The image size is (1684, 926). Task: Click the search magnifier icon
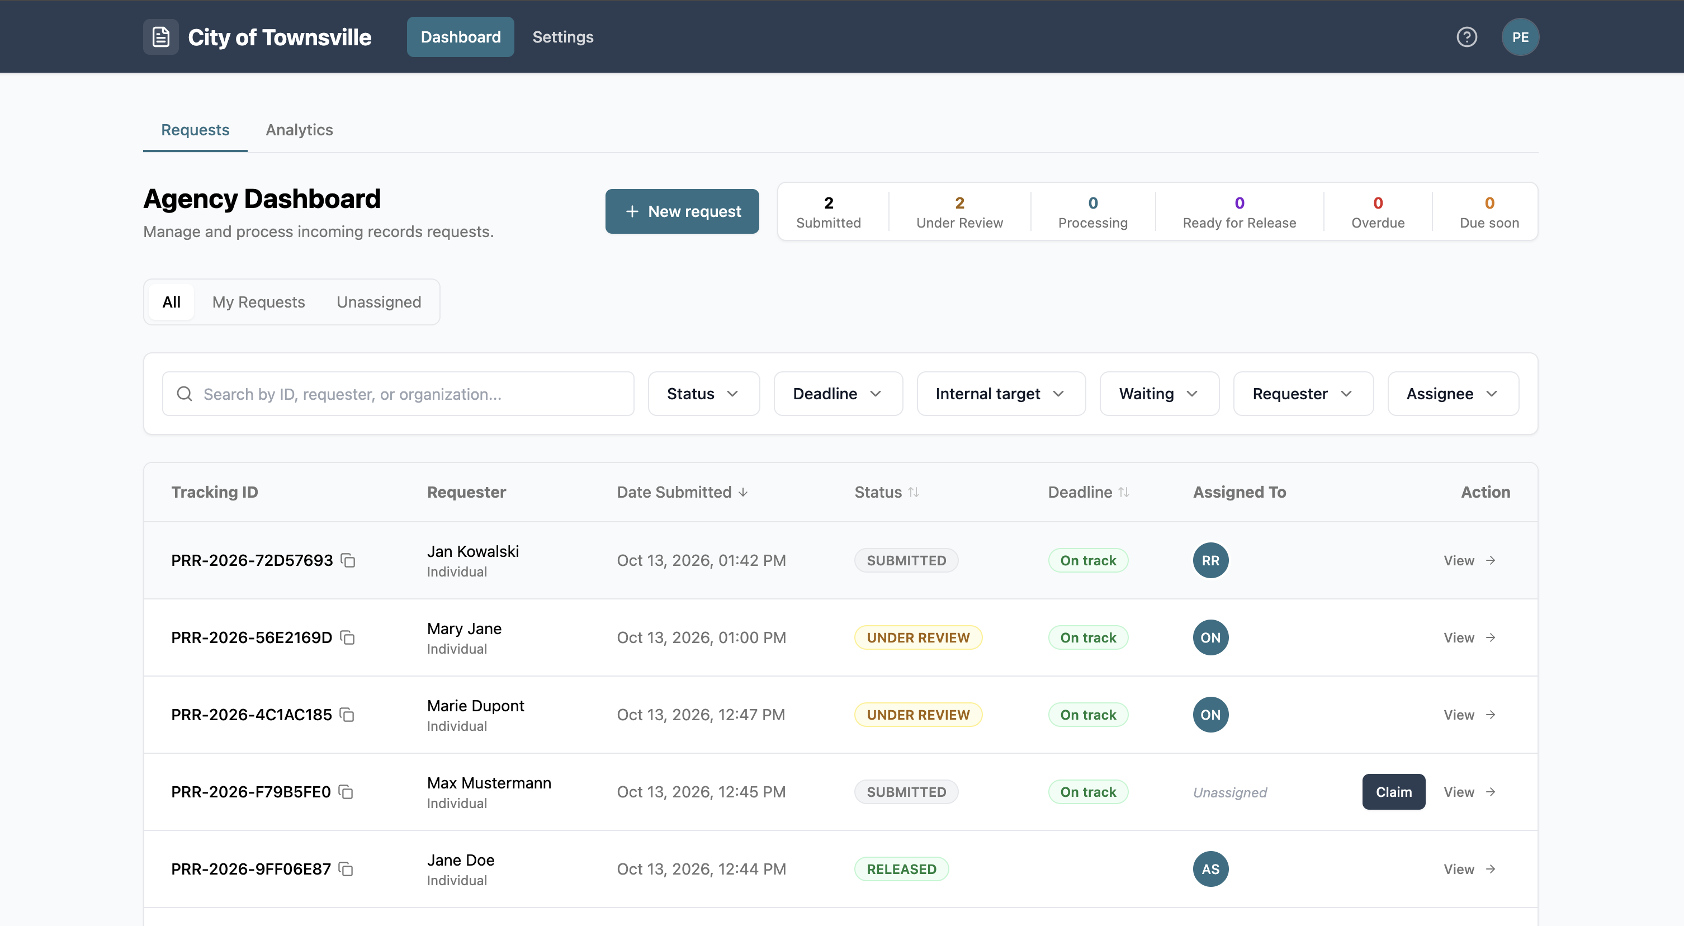pos(185,394)
